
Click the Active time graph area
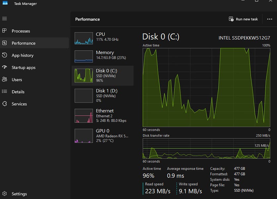pyautogui.click(x=206, y=87)
